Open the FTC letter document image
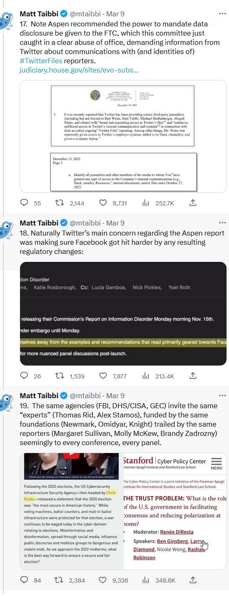229x596 pixels. 123,136
